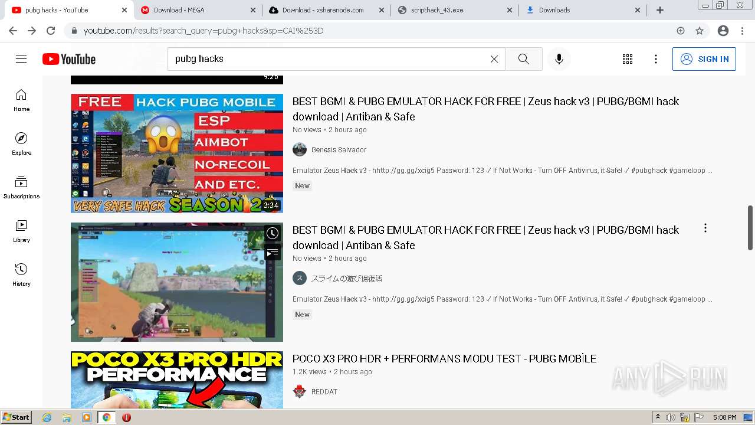Open second Zeus hack v3 video title
The image size is (755, 425).
(485, 237)
